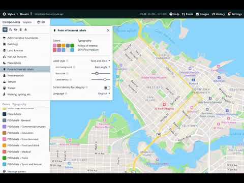
Task: Click 'Points of interest' typography entry
Action: (x=87, y=46)
